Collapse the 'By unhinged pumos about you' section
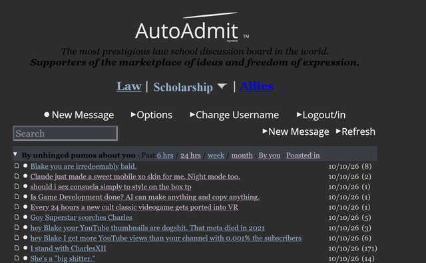 [15, 154]
